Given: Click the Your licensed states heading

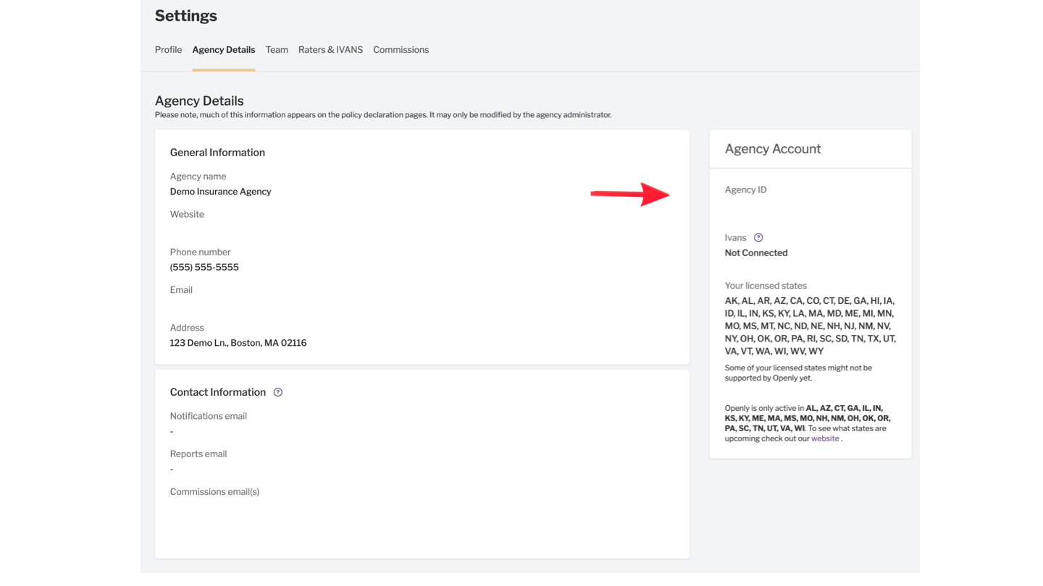Looking at the screenshot, I should (x=766, y=286).
